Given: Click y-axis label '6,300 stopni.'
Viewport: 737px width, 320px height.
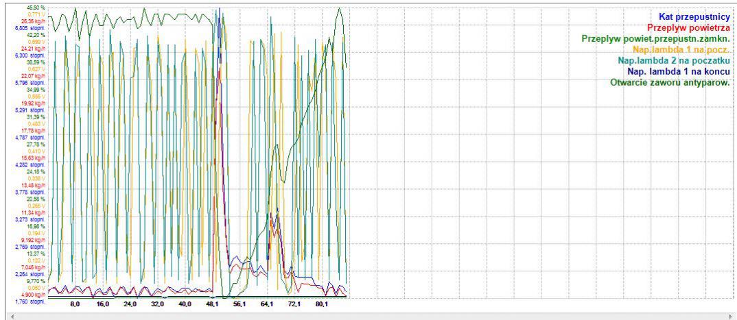Looking at the screenshot, I should pos(30,56).
